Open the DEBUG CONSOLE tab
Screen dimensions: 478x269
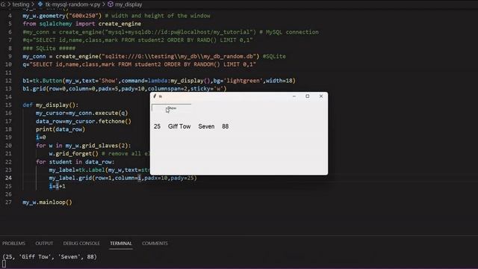tap(81, 244)
